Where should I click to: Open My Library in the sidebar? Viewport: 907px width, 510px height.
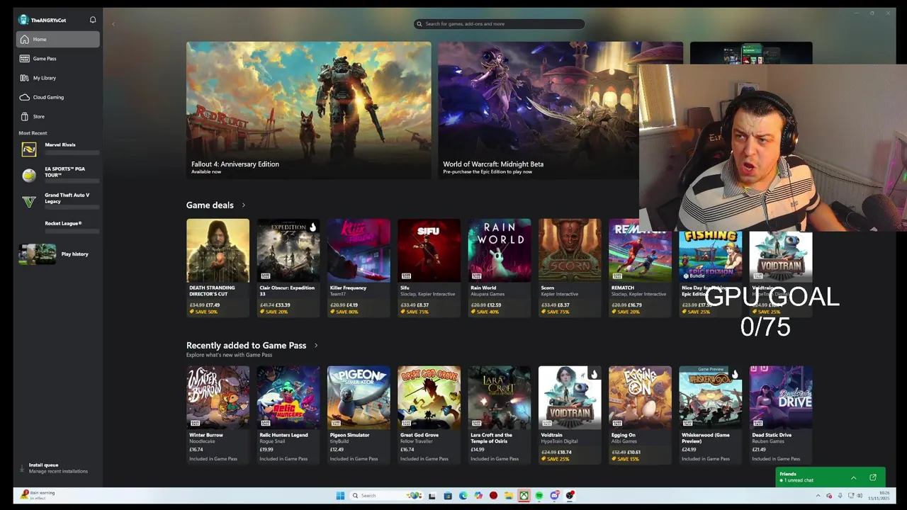click(58, 78)
